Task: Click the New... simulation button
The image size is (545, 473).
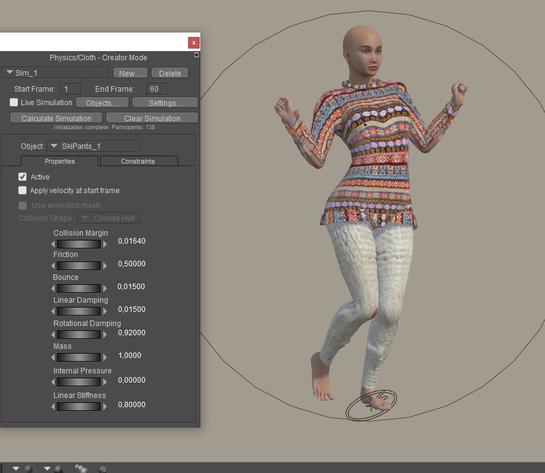Action: 130,73
